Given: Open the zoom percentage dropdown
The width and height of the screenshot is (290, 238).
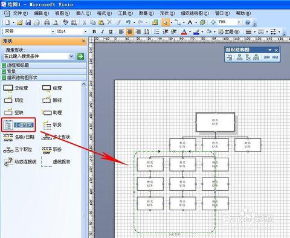Looking at the screenshot, I should [x=239, y=22].
